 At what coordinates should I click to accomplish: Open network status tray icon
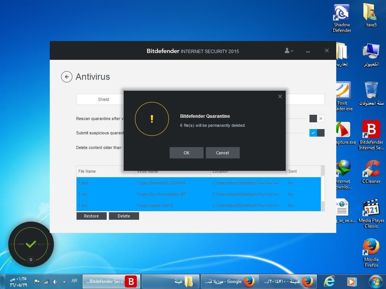pos(46,281)
